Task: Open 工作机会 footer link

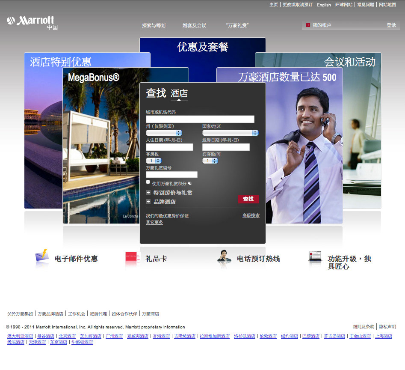Action: point(77,314)
